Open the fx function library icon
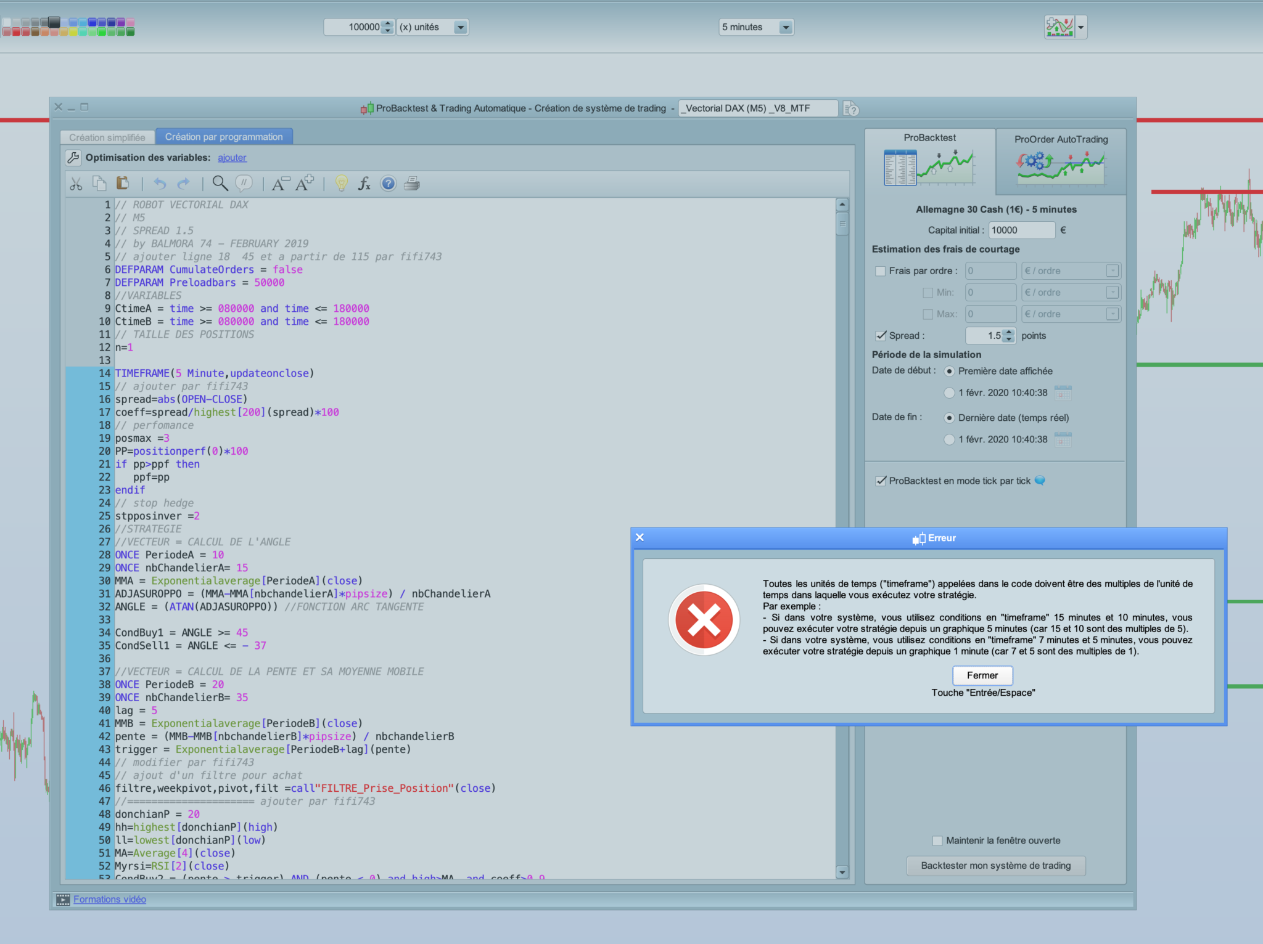Image resolution: width=1263 pixels, height=944 pixels. pyautogui.click(x=364, y=183)
